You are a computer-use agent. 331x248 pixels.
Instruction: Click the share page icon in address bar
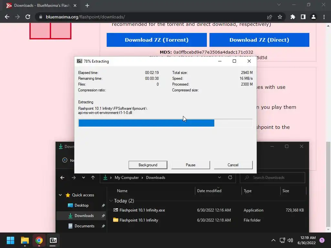[x=270, y=17]
